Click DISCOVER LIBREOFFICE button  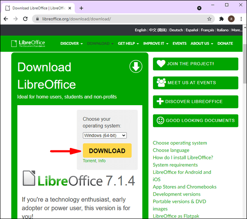pyautogui.click(x=195, y=101)
